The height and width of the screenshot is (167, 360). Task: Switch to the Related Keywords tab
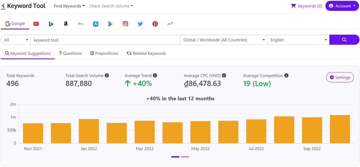tap(146, 53)
